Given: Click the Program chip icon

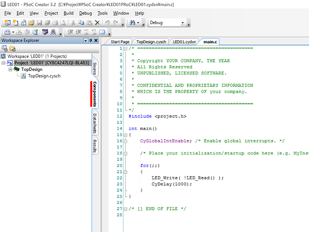Looking at the screenshot, I should click(45, 32).
